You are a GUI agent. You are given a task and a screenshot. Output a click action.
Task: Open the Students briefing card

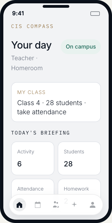pos(79,158)
